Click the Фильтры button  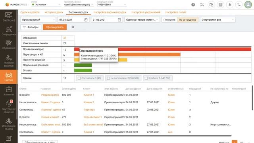pos(31,27)
